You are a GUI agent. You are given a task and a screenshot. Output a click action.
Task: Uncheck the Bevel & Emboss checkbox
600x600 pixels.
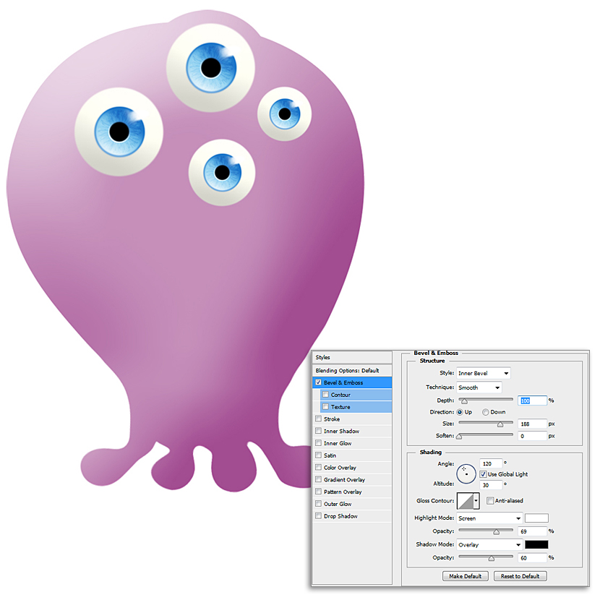318,382
